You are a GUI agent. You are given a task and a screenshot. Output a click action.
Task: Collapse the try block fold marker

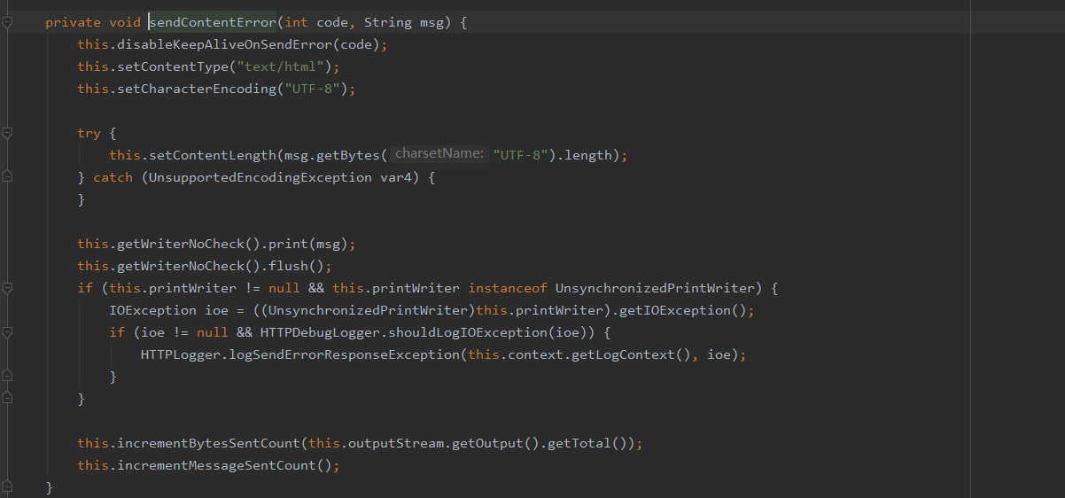7,133
